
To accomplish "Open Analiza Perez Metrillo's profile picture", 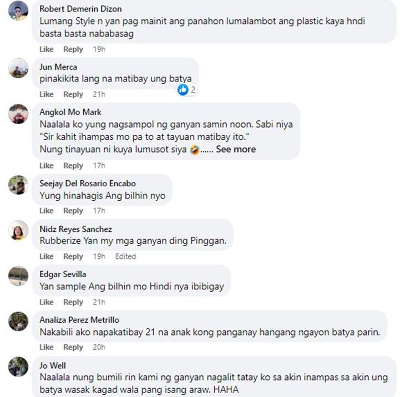I will (18, 322).
